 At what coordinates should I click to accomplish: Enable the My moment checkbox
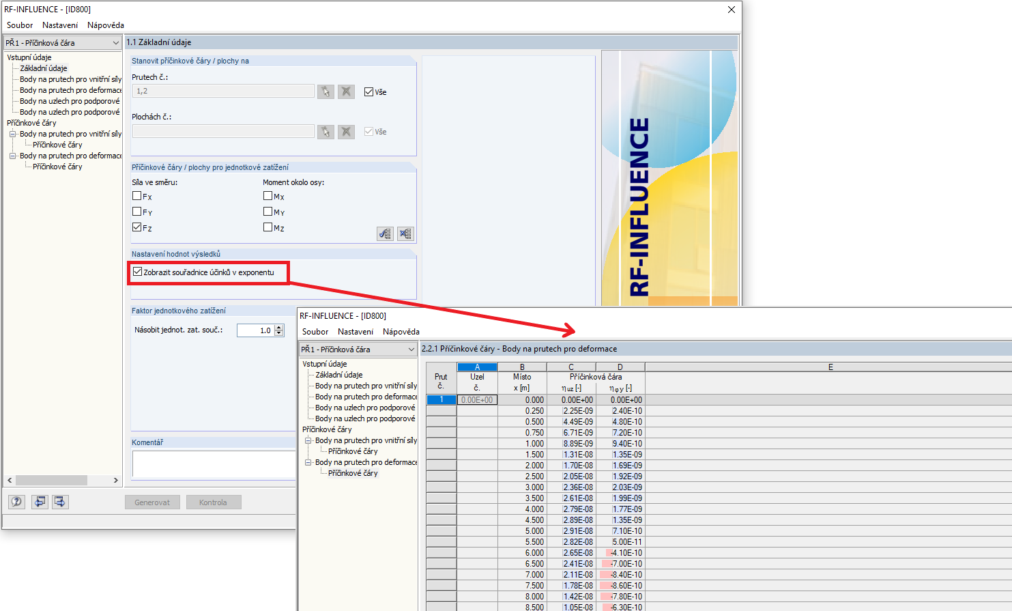pyautogui.click(x=268, y=212)
